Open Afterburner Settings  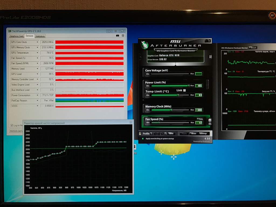click(203, 134)
